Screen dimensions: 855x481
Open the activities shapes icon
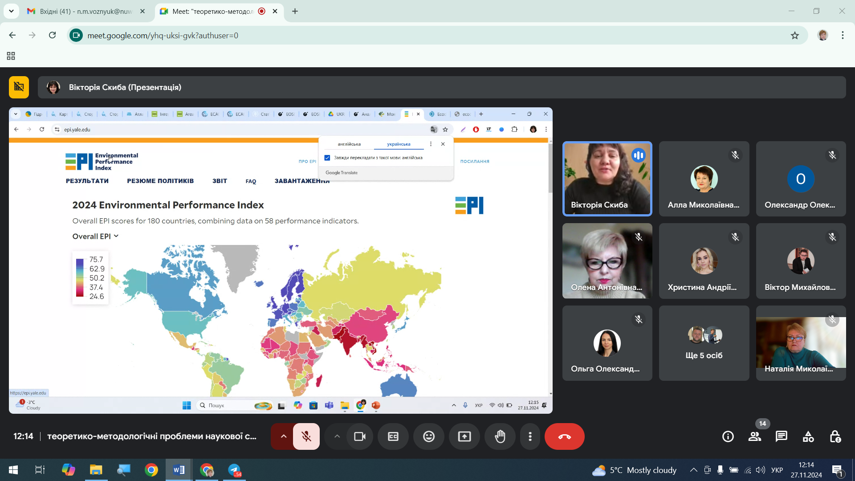[808, 436]
